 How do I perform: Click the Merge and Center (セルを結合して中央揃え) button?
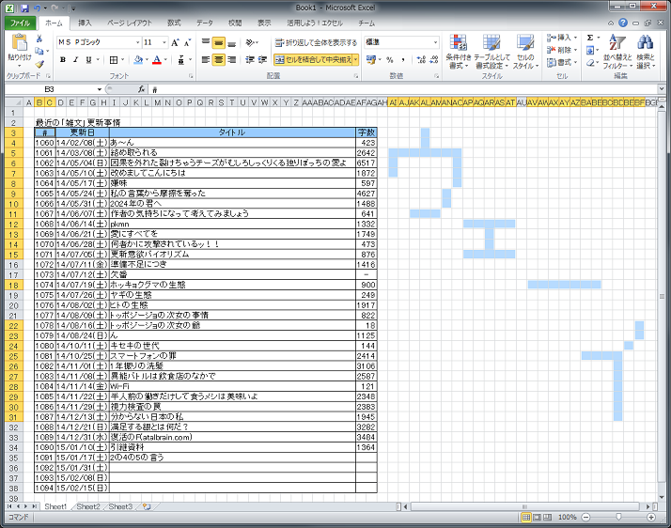[316, 59]
